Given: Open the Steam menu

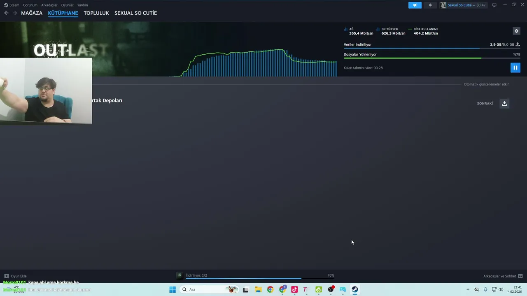Looking at the screenshot, I should tap(14, 5).
